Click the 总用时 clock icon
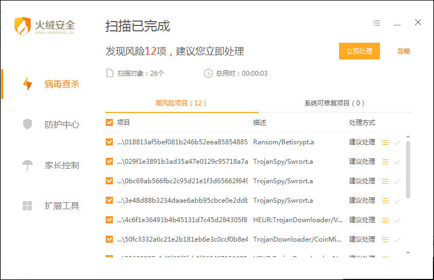The image size is (434, 280). 208,73
